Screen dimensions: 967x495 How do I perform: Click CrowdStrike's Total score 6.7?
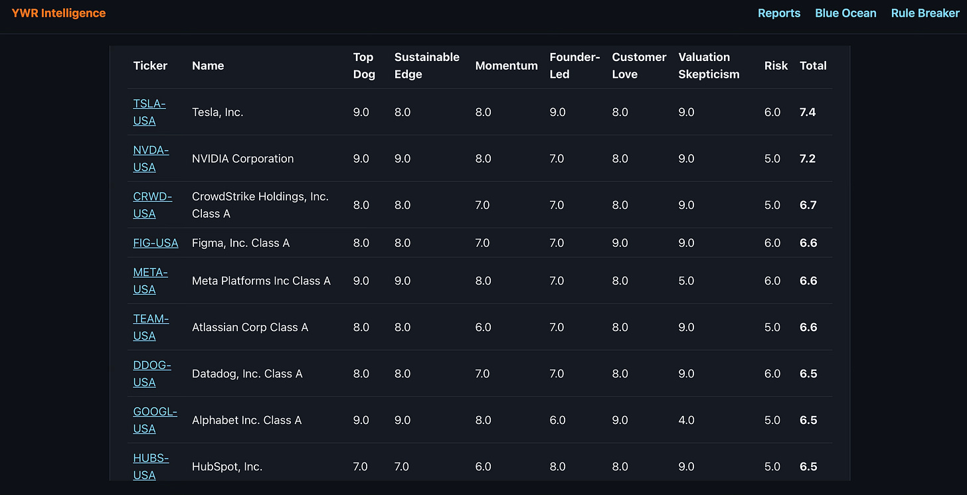point(808,205)
